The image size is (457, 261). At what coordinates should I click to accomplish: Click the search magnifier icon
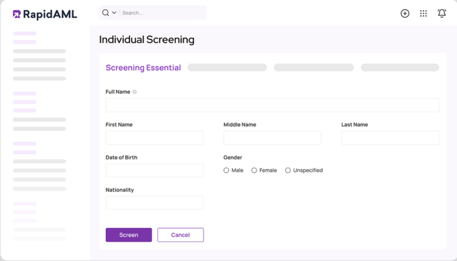(105, 13)
